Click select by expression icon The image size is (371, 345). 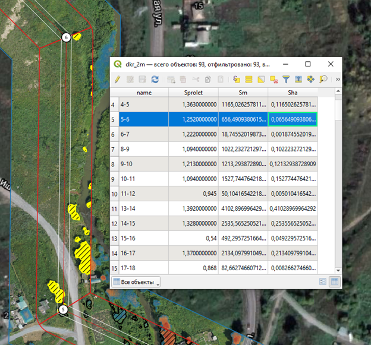236,79
